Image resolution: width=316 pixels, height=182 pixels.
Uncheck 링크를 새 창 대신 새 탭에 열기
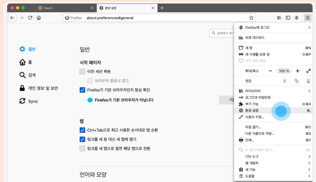point(82,139)
